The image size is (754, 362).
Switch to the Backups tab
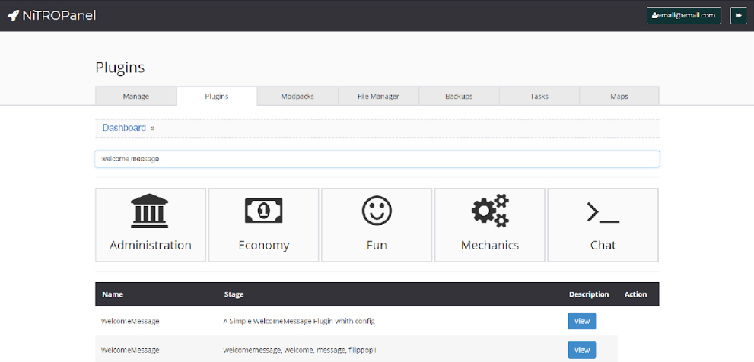459,97
